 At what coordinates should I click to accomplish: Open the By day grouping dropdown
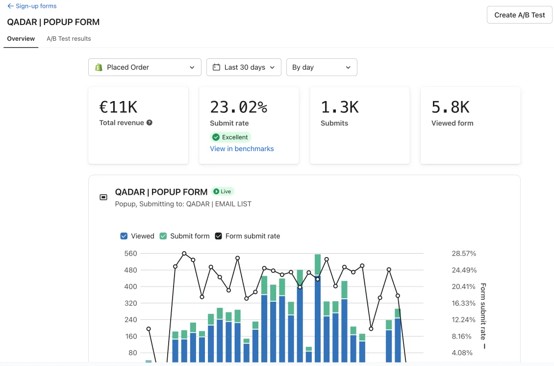(x=322, y=67)
